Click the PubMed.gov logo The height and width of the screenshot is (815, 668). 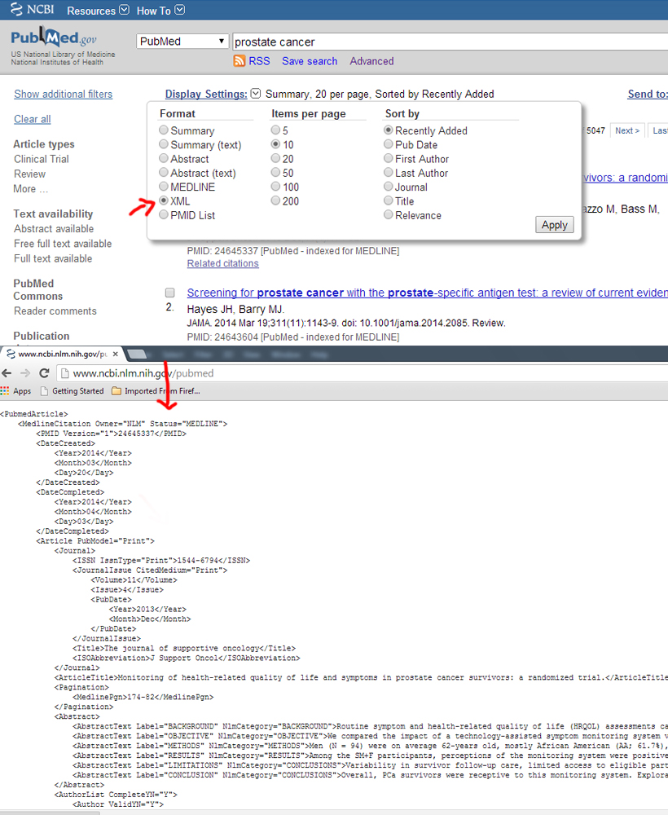pos(54,37)
